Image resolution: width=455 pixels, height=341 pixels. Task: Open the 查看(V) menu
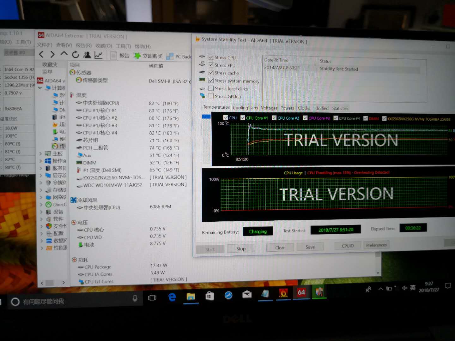64,45
